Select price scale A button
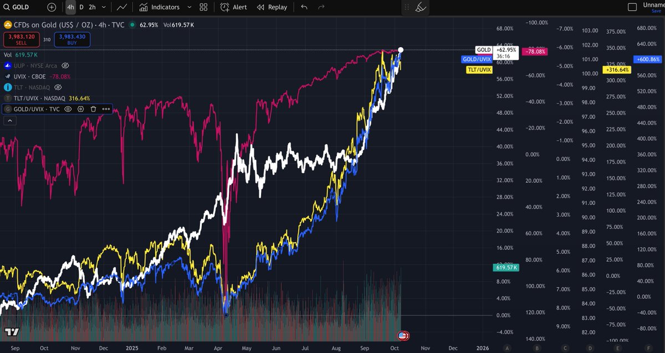Image resolution: width=665 pixels, height=353 pixels. (x=507, y=348)
